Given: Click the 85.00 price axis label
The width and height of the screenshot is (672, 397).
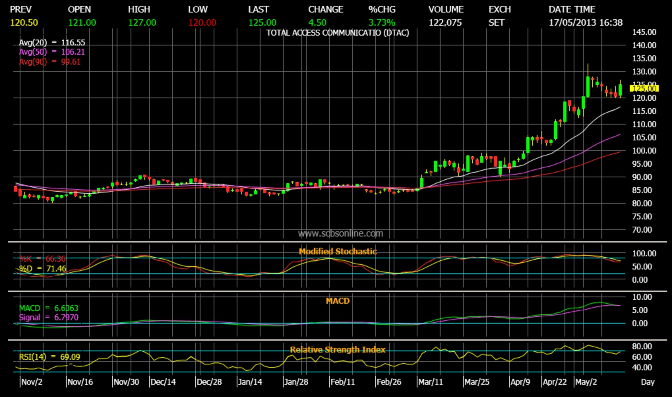Looking at the screenshot, I should [x=642, y=190].
